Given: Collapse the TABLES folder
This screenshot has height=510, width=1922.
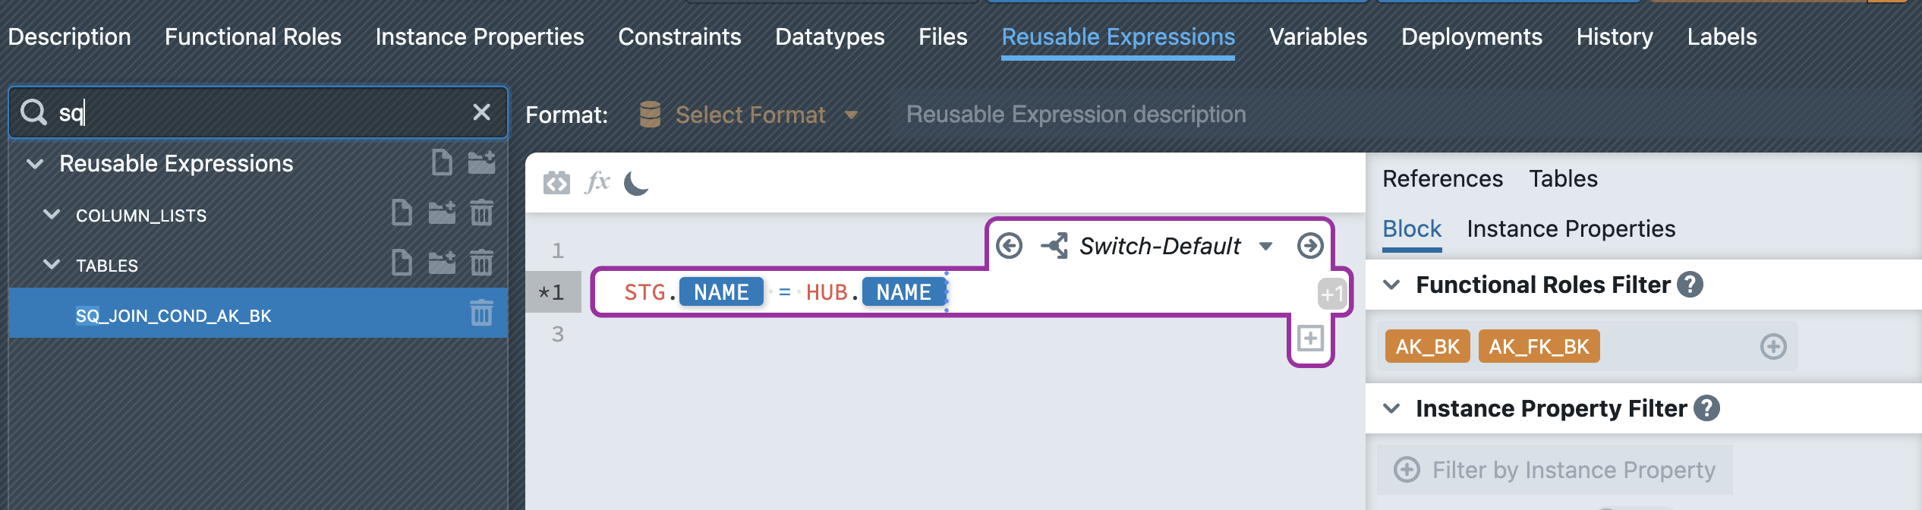Looking at the screenshot, I should (52, 265).
